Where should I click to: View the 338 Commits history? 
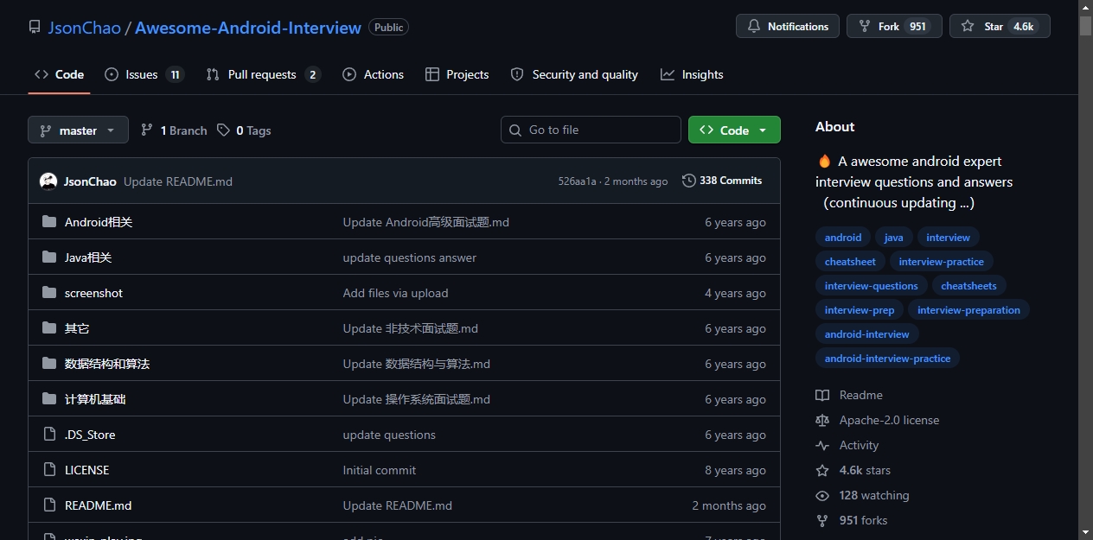pyautogui.click(x=722, y=181)
